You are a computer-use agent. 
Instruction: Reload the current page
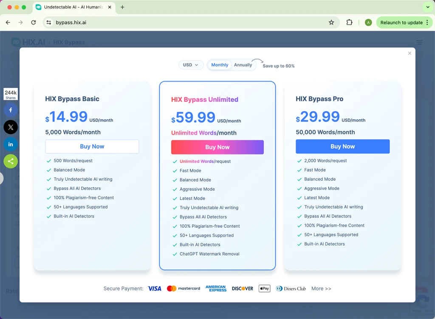pyautogui.click(x=33, y=23)
